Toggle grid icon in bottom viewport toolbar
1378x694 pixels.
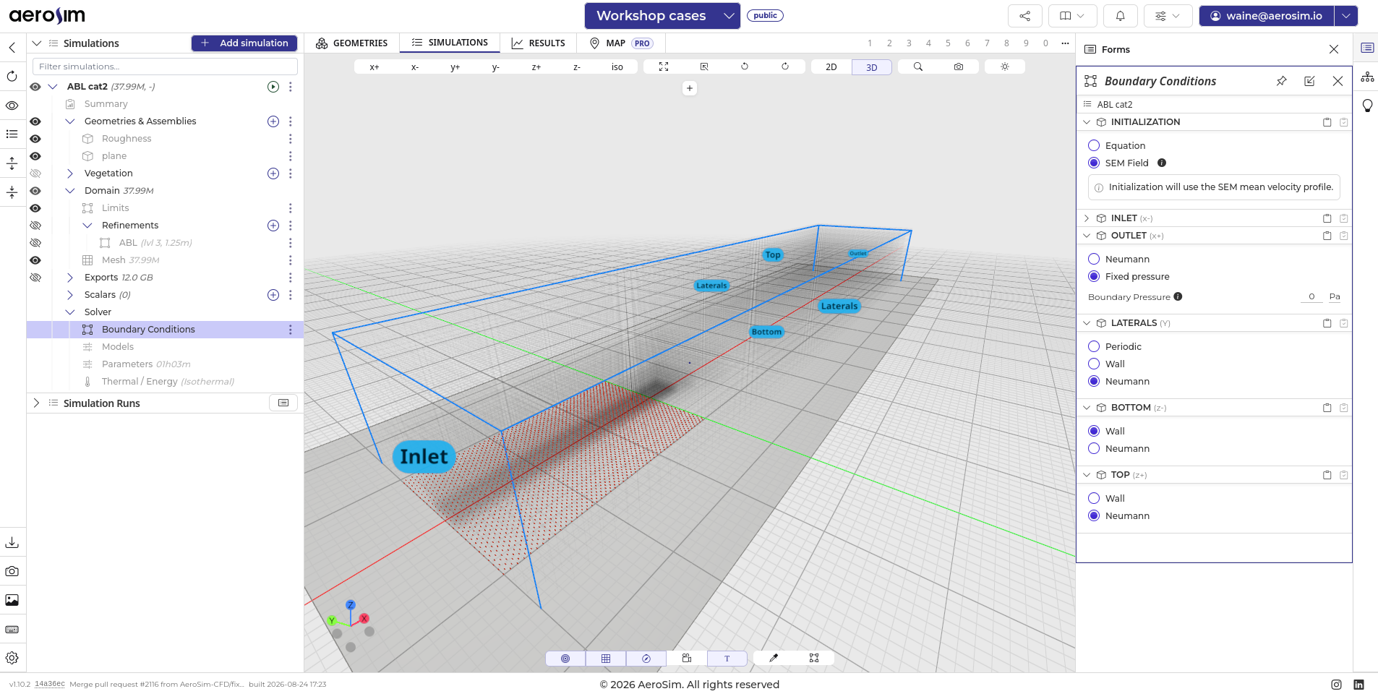(x=606, y=659)
